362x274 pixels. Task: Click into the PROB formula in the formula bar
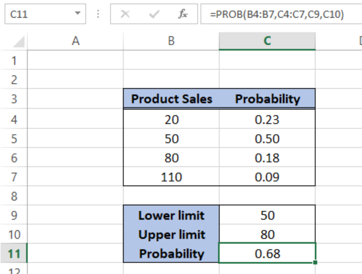click(x=277, y=14)
